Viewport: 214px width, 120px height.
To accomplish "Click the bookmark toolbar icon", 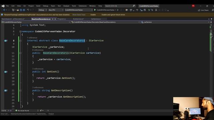I will click(156, 10).
